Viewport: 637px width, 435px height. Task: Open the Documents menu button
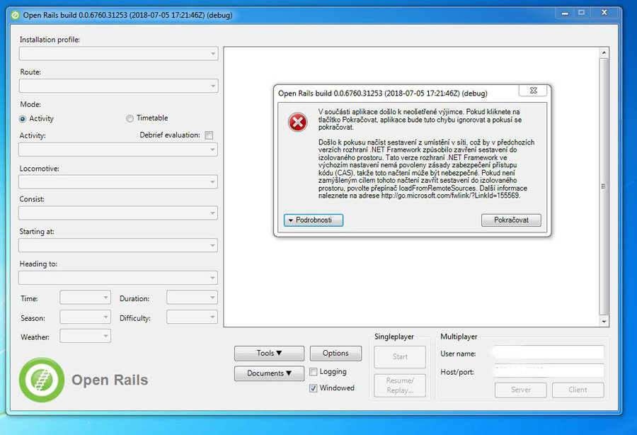click(269, 373)
